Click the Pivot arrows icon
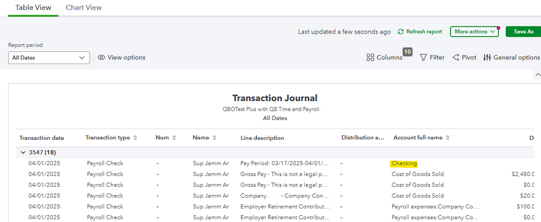 pyautogui.click(x=455, y=57)
